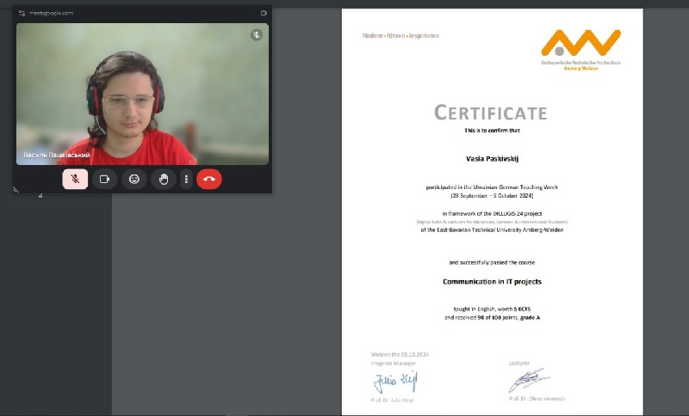Viewport: 689px width, 416px height.
Task: Open the three-dot more options menu
Action: 186,179
